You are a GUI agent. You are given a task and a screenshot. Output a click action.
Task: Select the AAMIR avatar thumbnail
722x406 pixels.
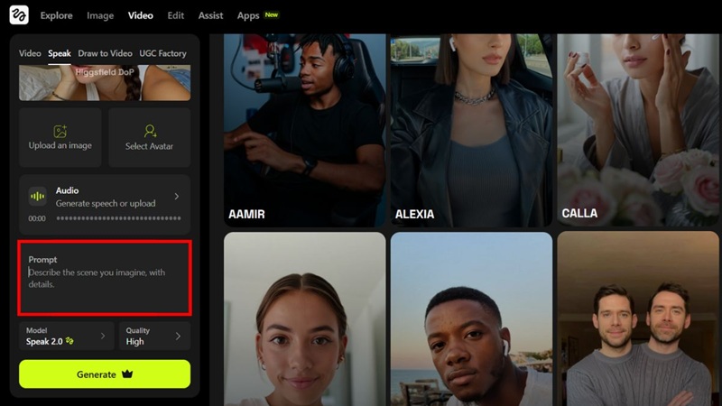tap(305, 130)
